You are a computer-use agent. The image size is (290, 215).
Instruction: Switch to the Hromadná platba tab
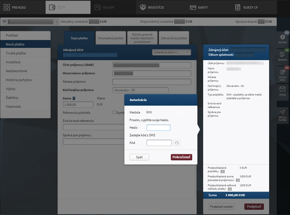coord(111,38)
